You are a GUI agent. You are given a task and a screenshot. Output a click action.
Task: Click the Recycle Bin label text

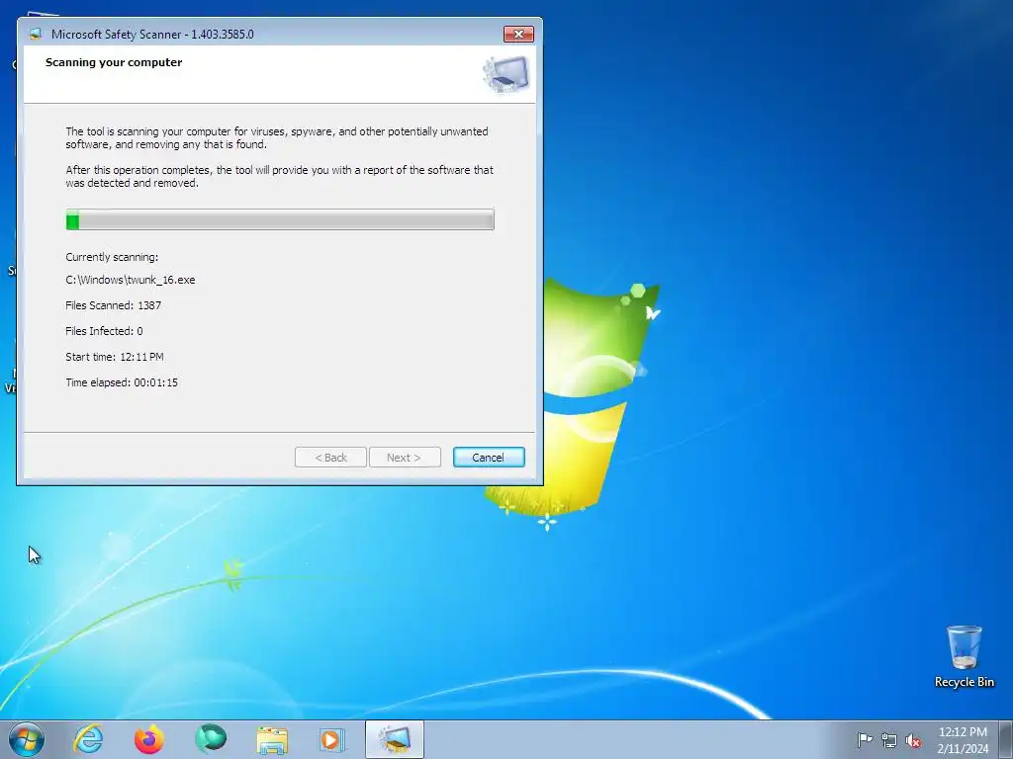964,682
